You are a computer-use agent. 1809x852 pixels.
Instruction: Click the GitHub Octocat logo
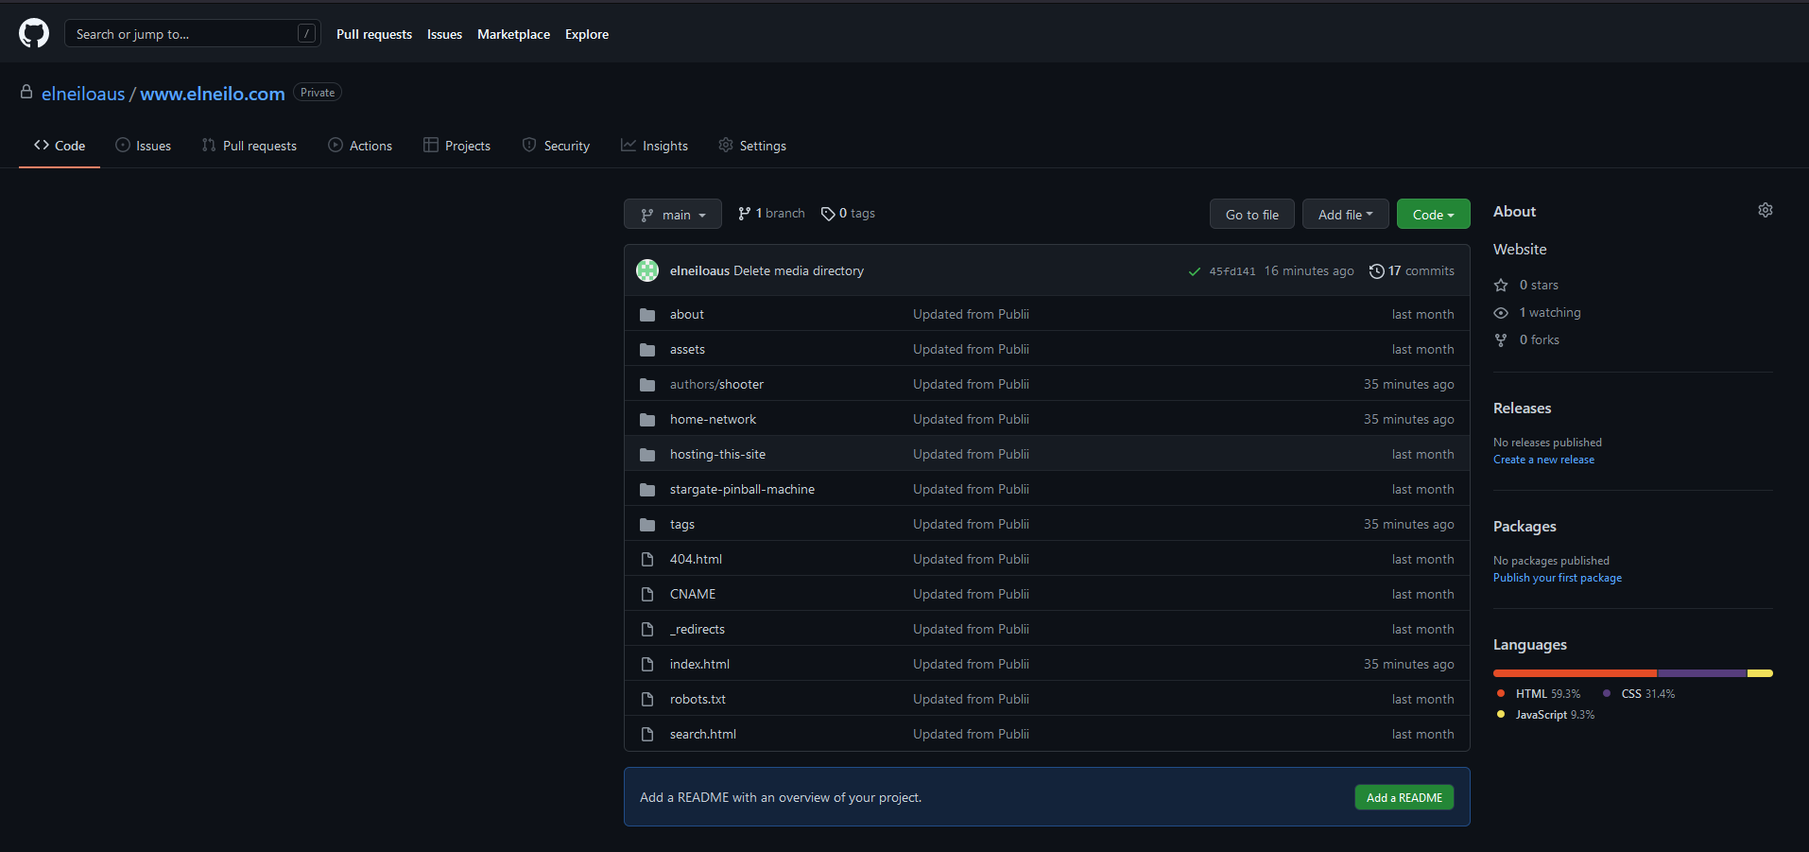point(34,33)
